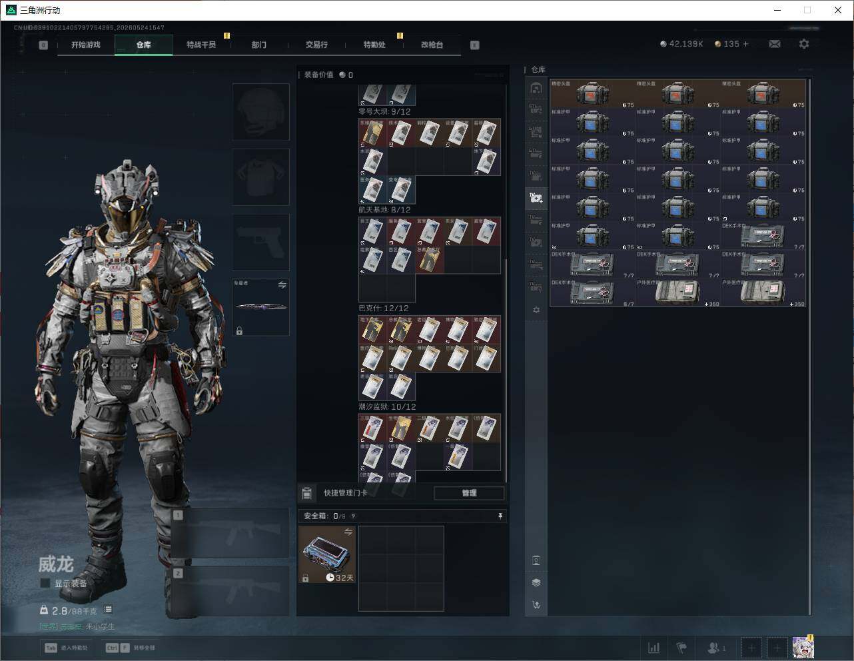Viewport: 854px width, 661px height.
Task: Click the 巴克什: 12/12 keycard heading
Action: (383, 309)
